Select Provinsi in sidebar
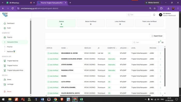This screenshot has height=102, width=181. coord(10,47)
